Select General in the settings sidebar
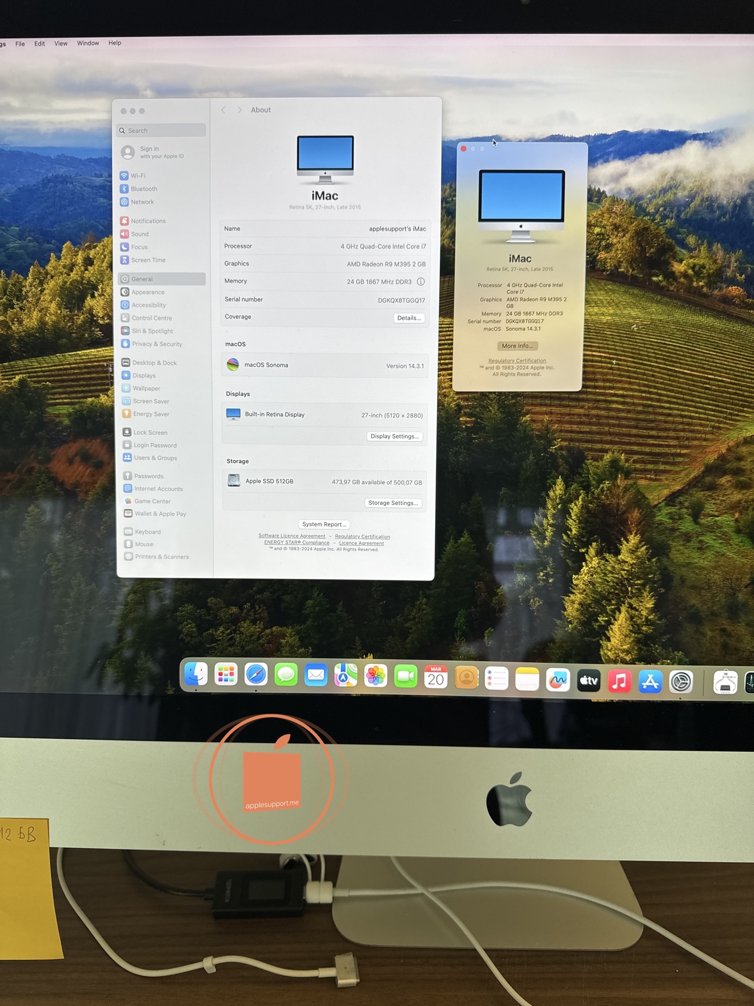Viewport: 754px width, 1006px height. click(x=162, y=279)
